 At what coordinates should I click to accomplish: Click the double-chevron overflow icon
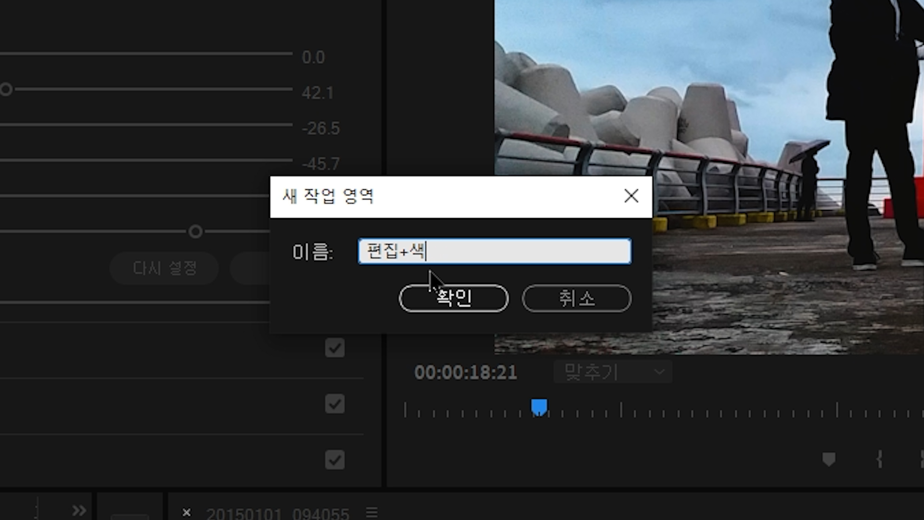point(79,510)
